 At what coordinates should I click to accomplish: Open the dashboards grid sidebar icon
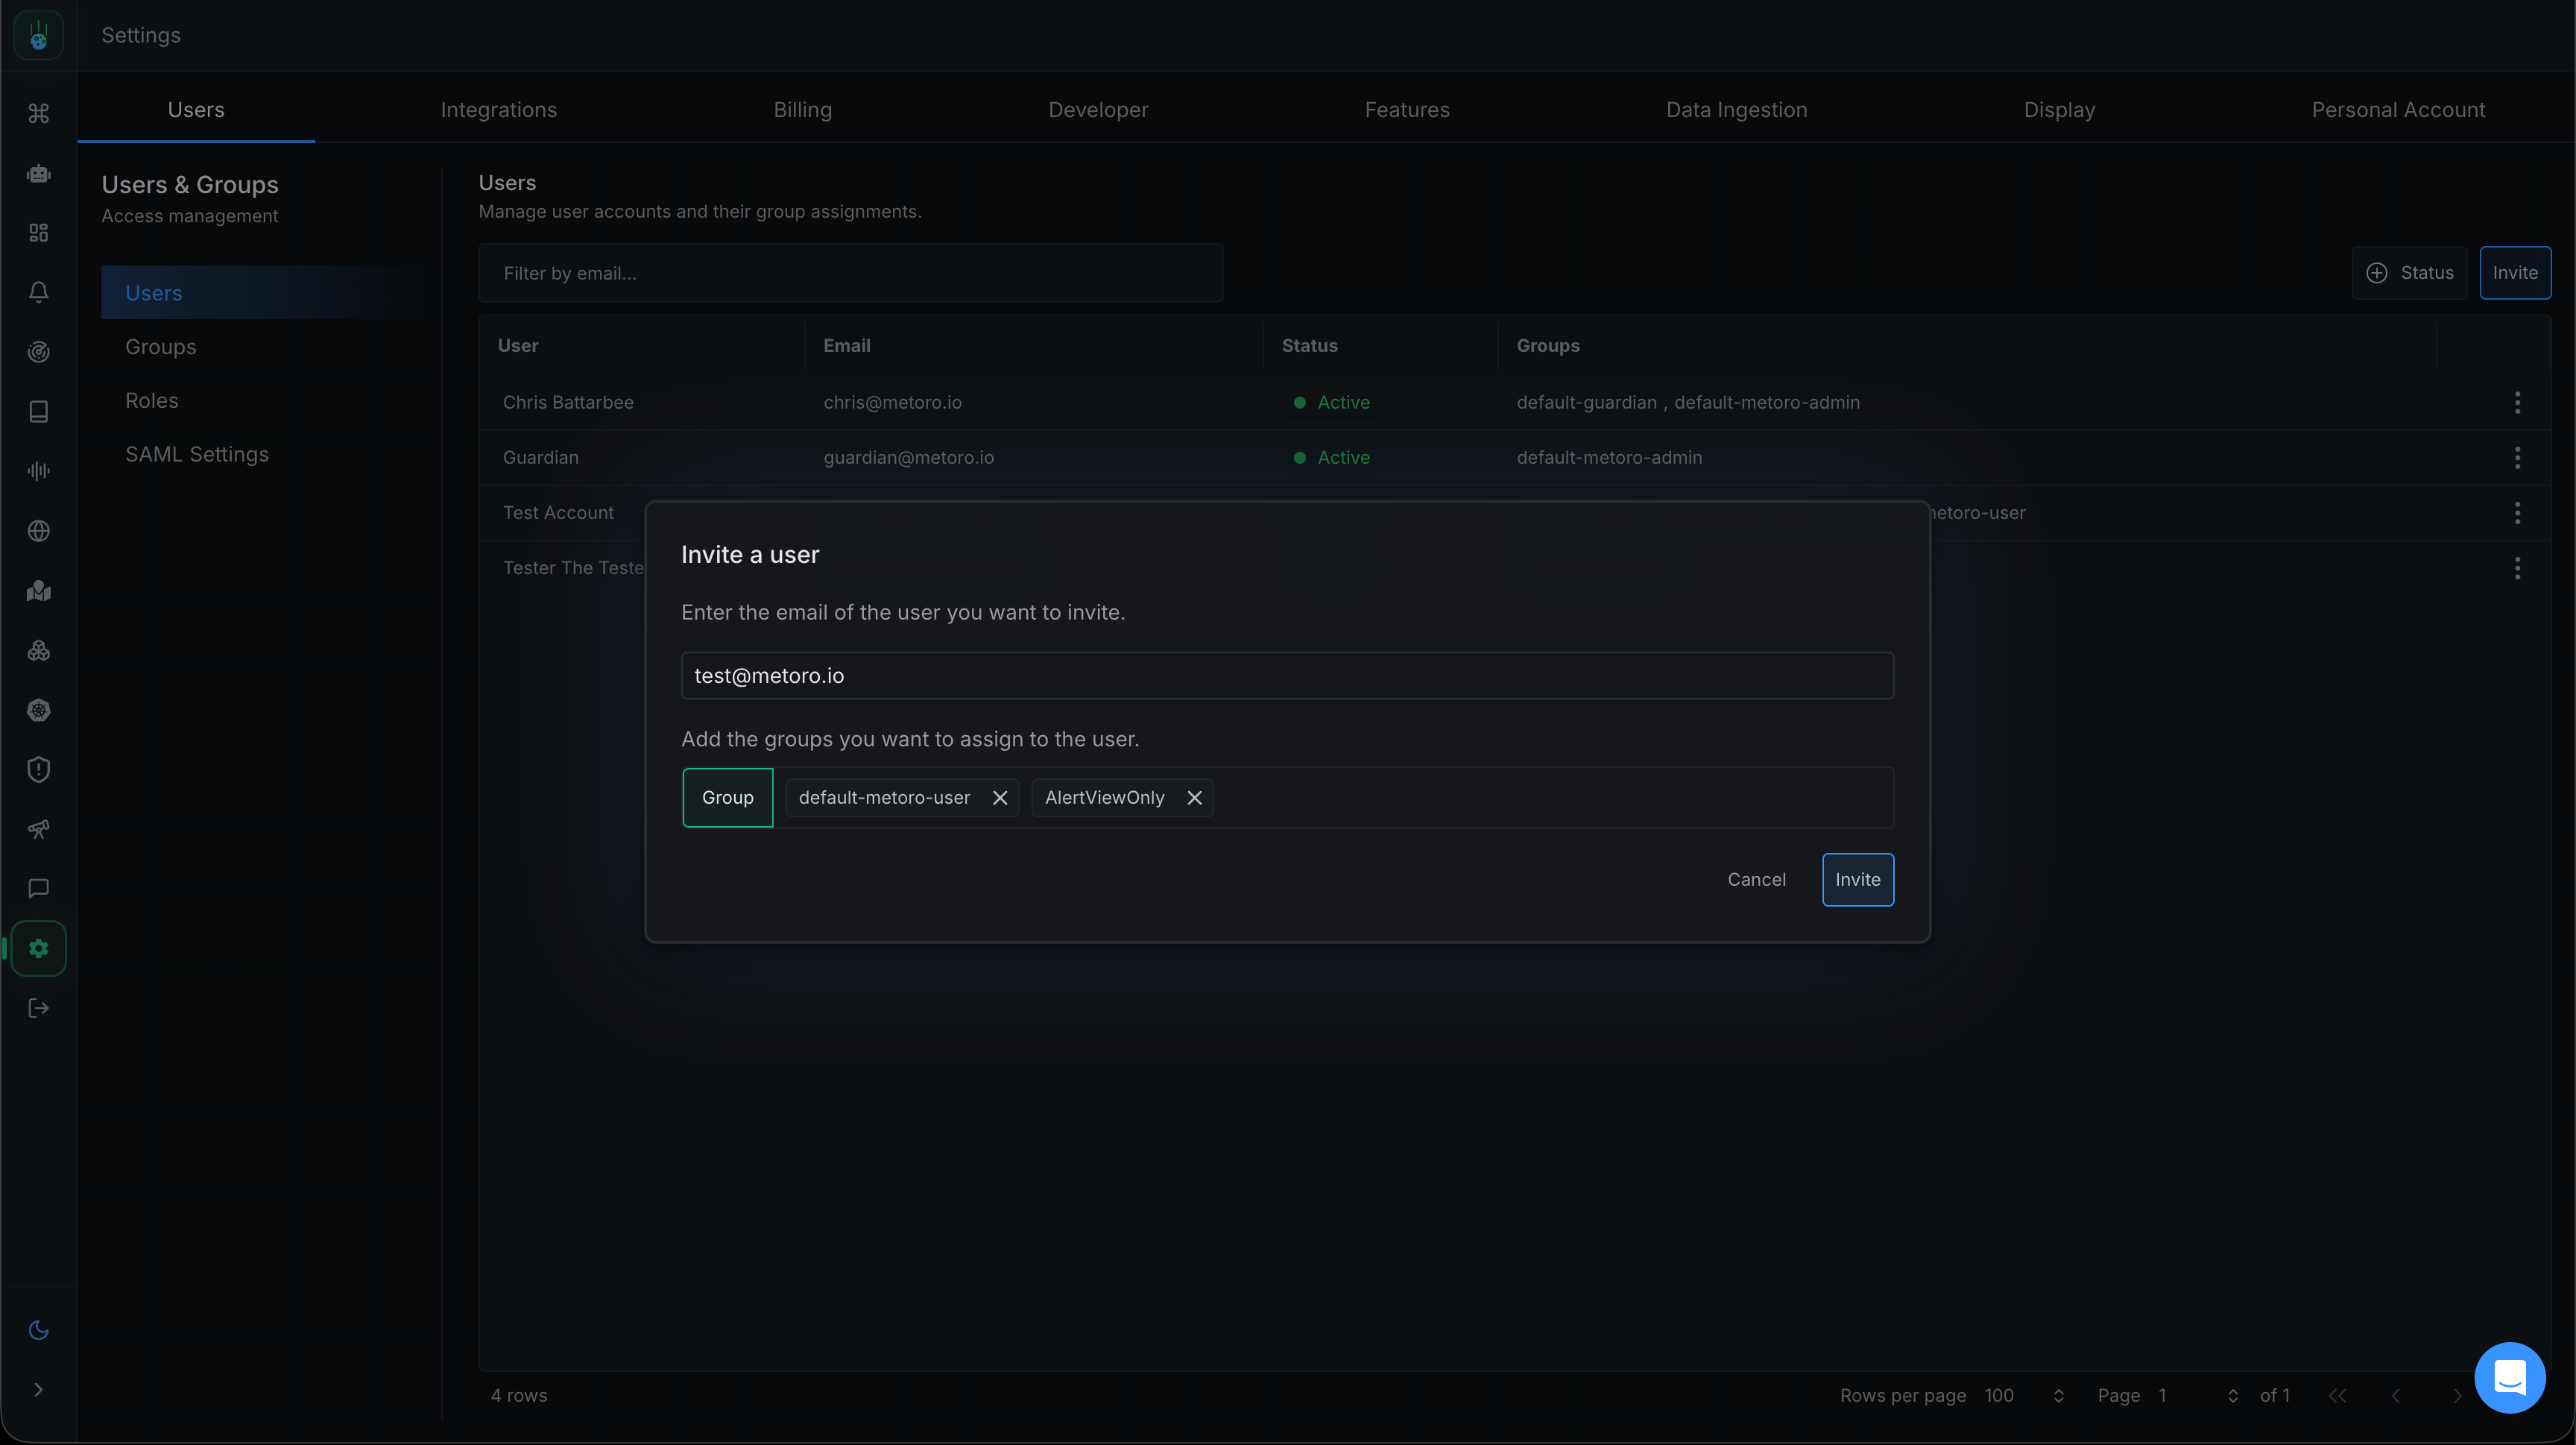tap(38, 232)
